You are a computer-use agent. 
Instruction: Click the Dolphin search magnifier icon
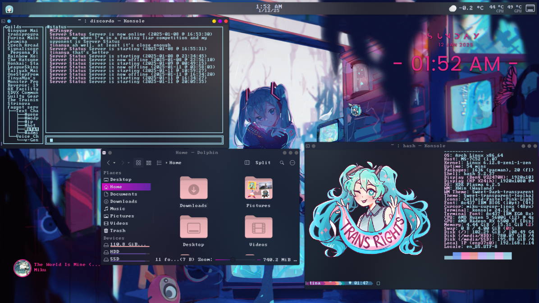coord(282,163)
